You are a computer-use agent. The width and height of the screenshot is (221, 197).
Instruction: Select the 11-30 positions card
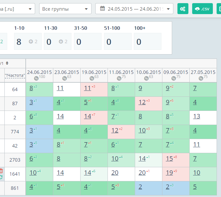[x=58, y=41]
